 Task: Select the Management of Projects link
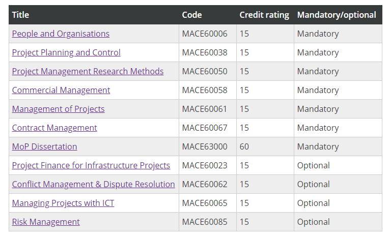(x=58, y=109)
